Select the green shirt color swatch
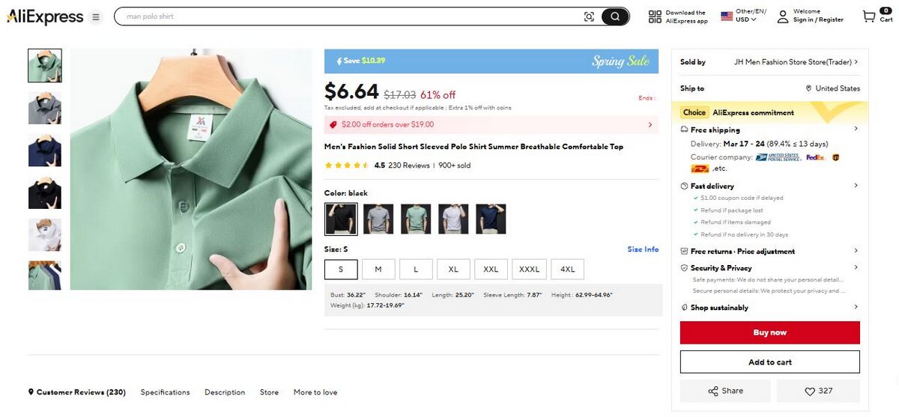The image size is (899, 417). [416, 219]
